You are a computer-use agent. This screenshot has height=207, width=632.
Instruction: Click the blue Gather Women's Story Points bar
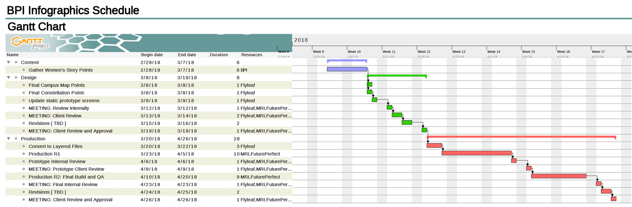coord(347,69)
